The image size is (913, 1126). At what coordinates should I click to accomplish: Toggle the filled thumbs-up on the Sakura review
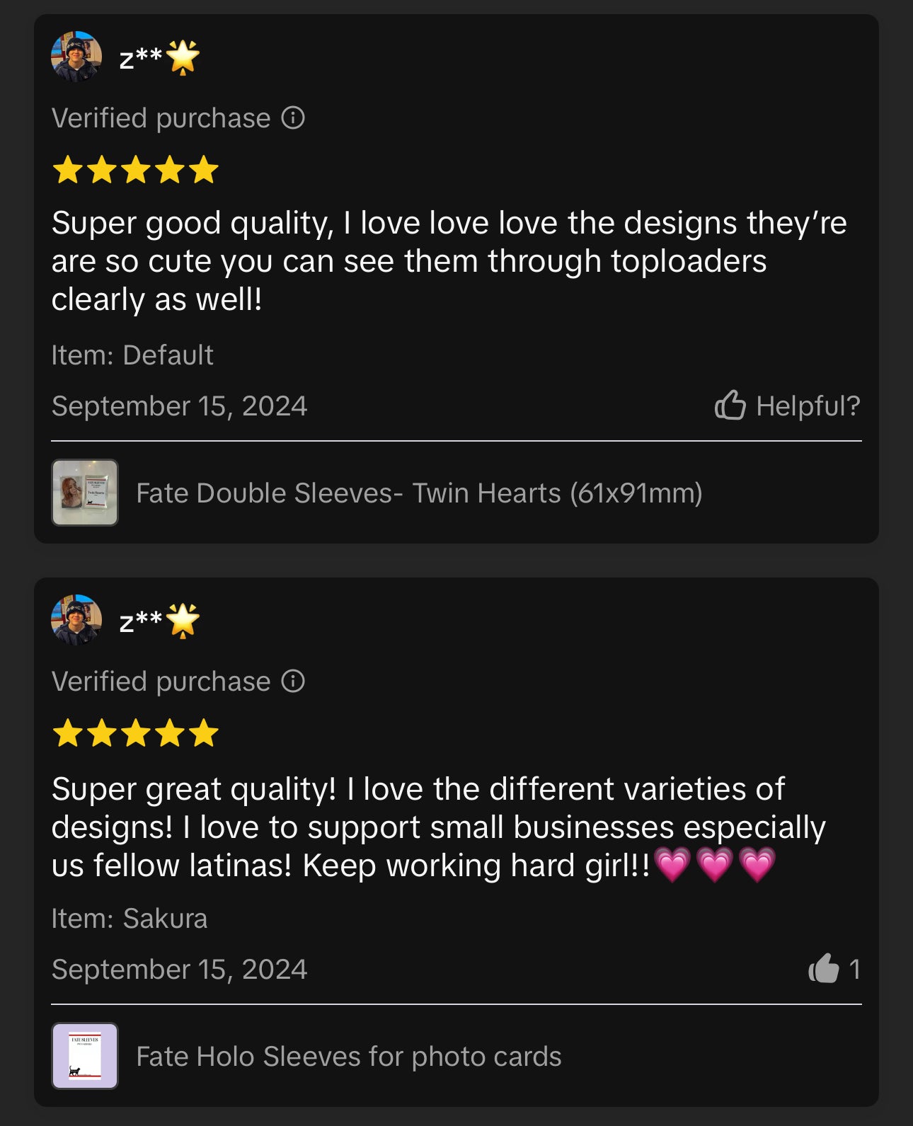[x=823, y=968]
